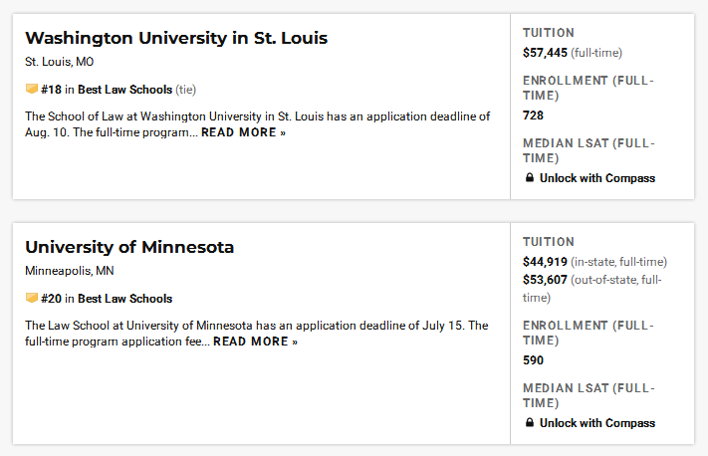Click the 728 enrollment figure
This screenshot has height=456, width=708.
pyautogui.click(x=534, y=115)
